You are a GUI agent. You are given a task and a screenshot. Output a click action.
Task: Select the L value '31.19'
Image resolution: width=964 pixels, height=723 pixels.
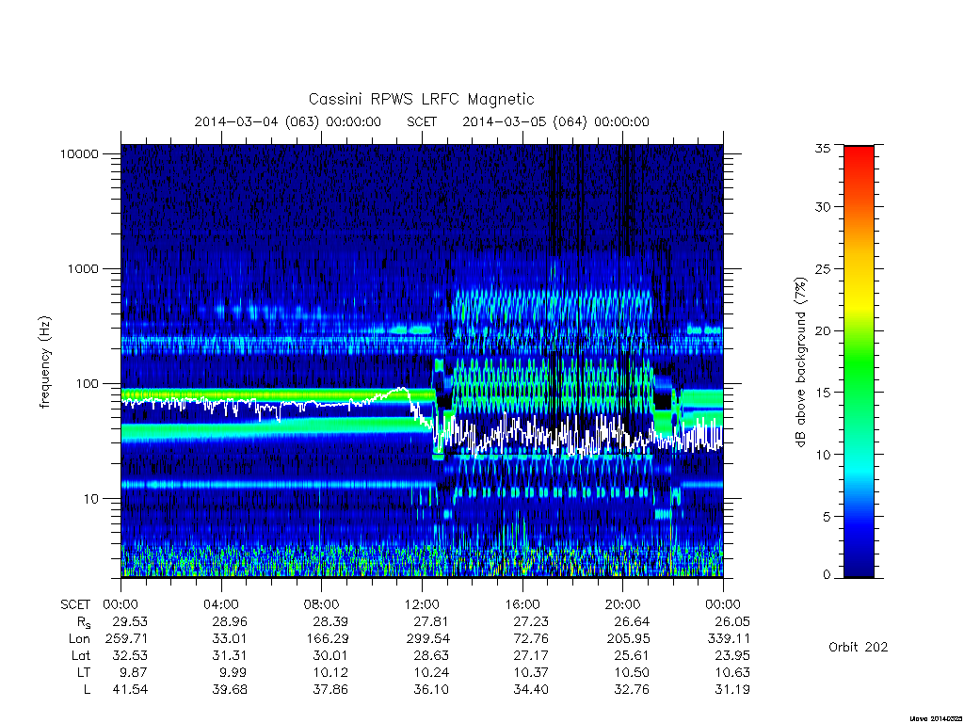tap(732, 690)
